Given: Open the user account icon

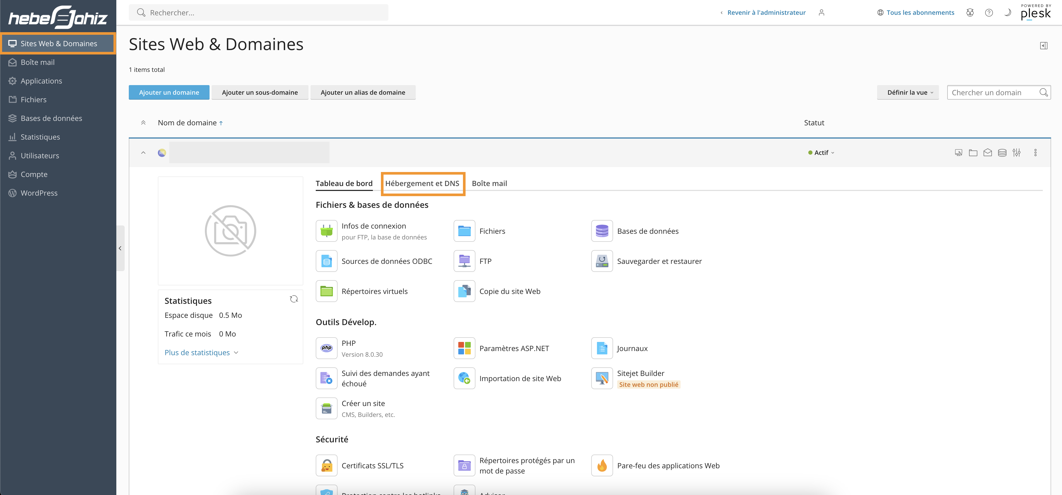Looking at the screenshot, I should tap(821, 12).
